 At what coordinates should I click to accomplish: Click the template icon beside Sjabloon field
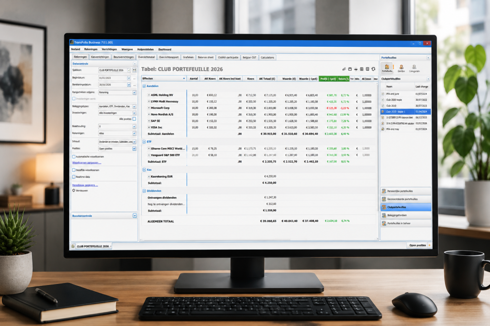click(x=134, y=70)
